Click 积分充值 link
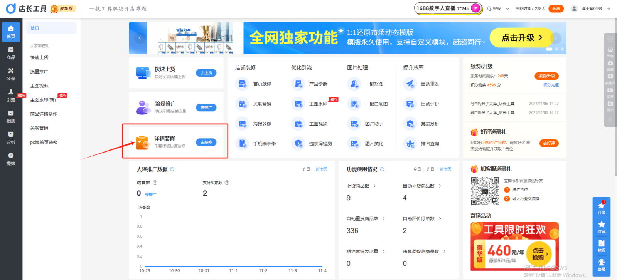 point(551,85)
